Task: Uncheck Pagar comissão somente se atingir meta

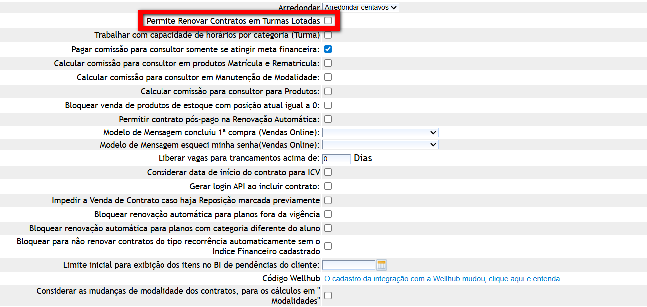Action: 328,49
